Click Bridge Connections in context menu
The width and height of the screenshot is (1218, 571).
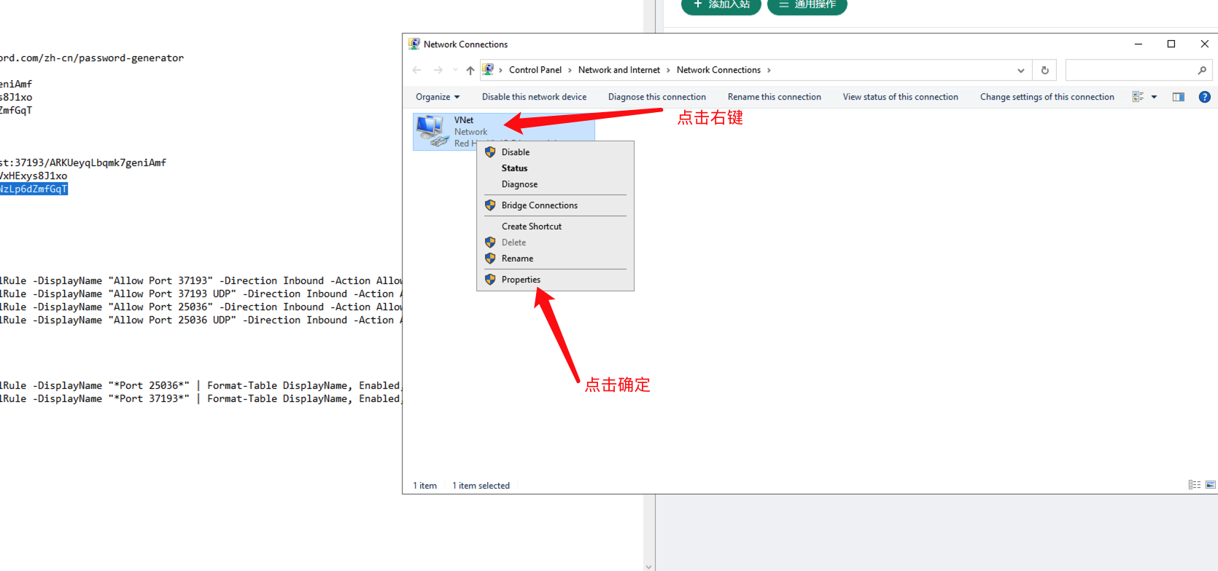coord(539,205)
